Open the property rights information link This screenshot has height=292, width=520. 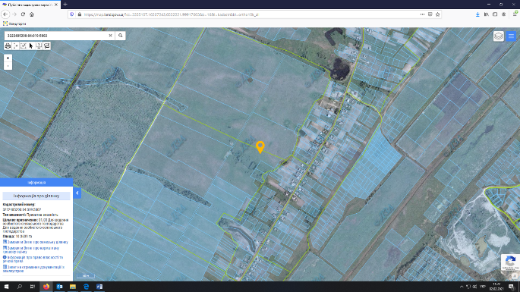(x=33, y=259)
